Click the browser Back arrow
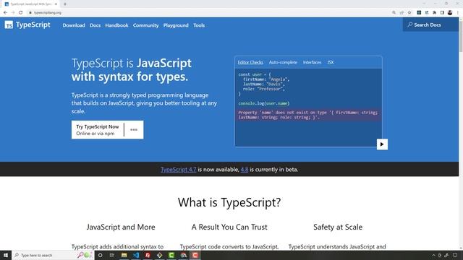 tap(5, 13)
